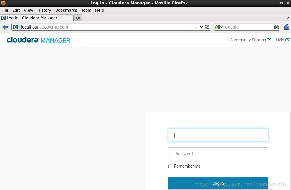Open the Edit menu

pyautogui.click(x=16, y=10)
